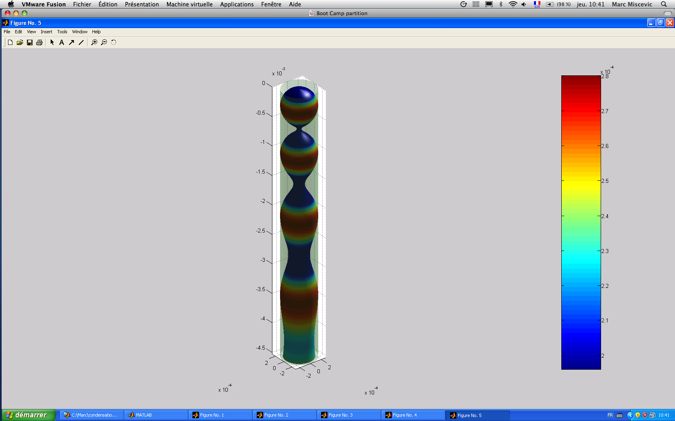This screenshot has height=421, width=675.
Task: Select the Insert Line tool
Action: (81, 43)
